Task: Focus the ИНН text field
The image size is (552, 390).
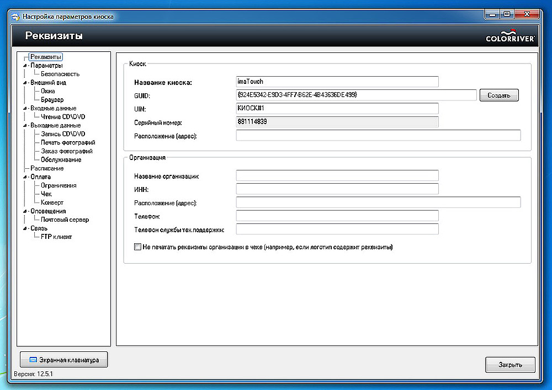Action: (337, 189)
